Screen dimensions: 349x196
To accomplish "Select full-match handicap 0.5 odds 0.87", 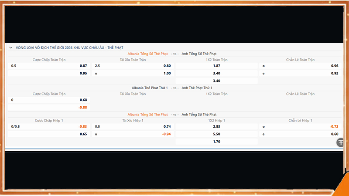I will [x=83, y=66].
